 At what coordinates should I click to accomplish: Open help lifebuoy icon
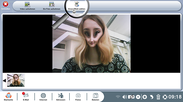tap(165, 97)
